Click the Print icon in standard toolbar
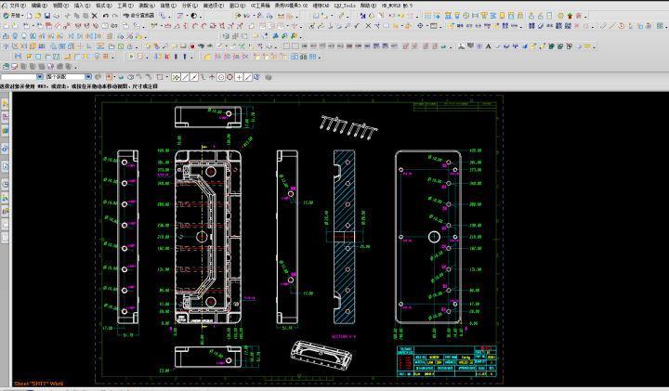This screenshot has width=669, height=391. [x=57, y=16]
